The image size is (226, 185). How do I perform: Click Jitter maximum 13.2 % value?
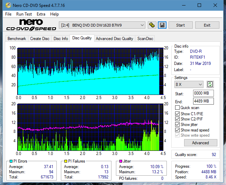[158, 172]
